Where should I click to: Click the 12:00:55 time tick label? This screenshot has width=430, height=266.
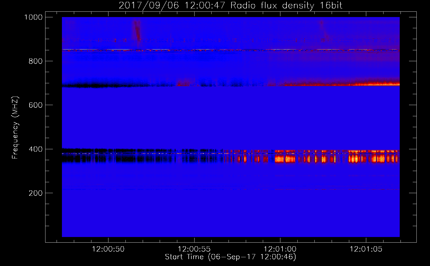194,249
